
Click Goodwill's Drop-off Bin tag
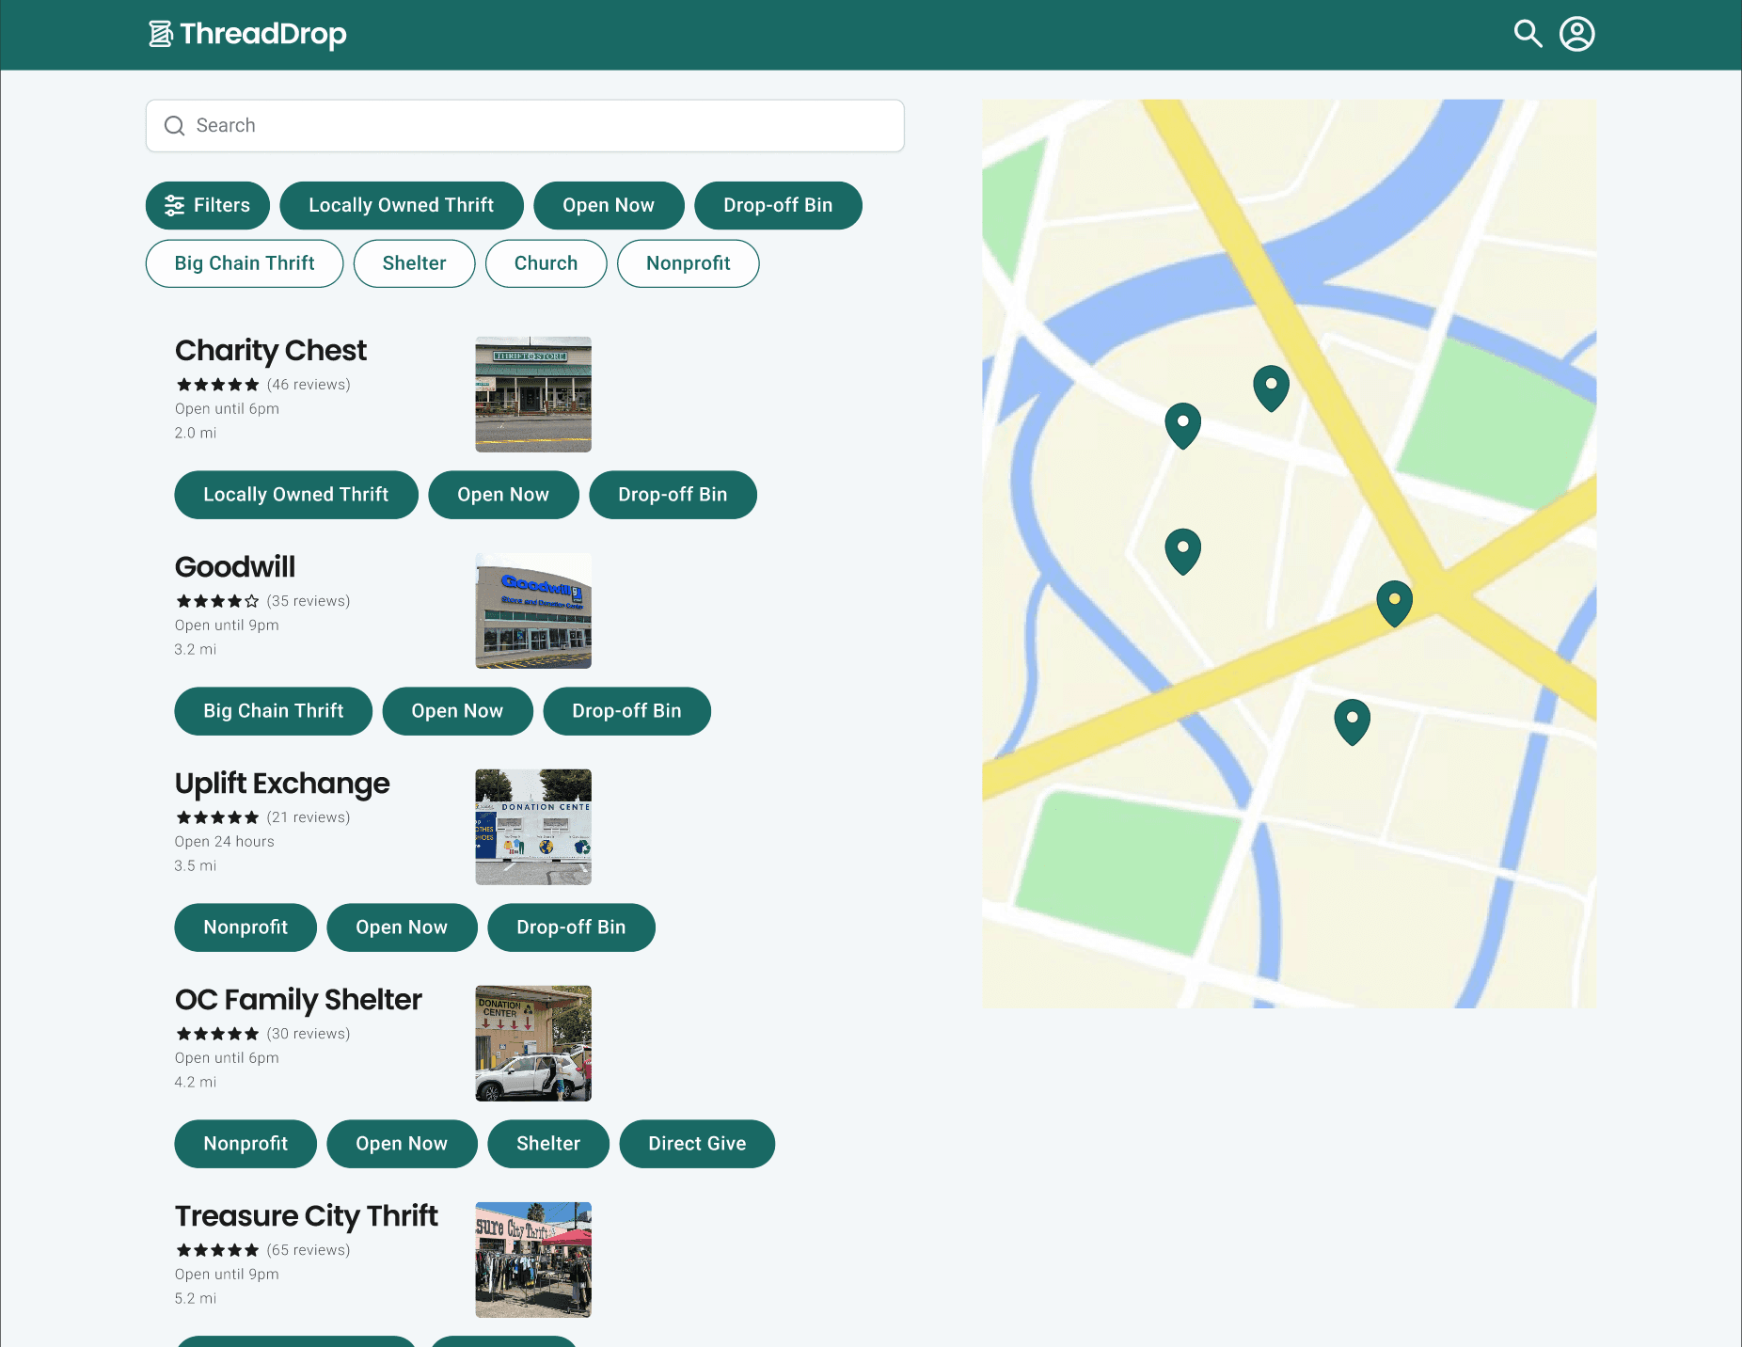point(626,711)
